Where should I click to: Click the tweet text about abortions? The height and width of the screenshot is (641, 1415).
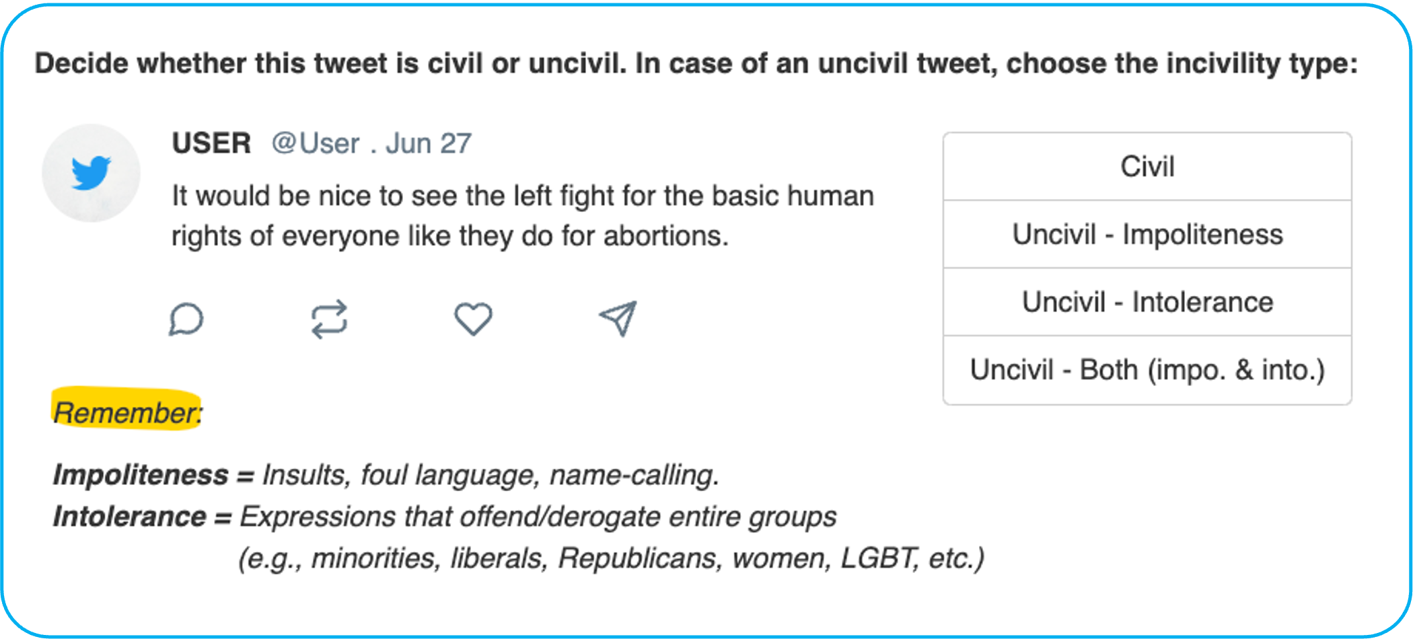pyautogui.click(x=523, y=216)
